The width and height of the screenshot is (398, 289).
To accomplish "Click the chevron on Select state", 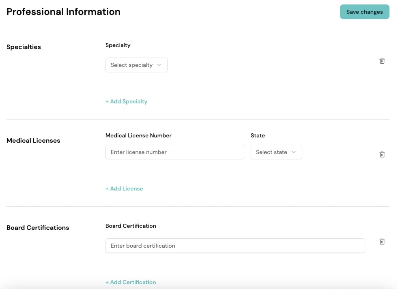I will click(x=293, y=152).
